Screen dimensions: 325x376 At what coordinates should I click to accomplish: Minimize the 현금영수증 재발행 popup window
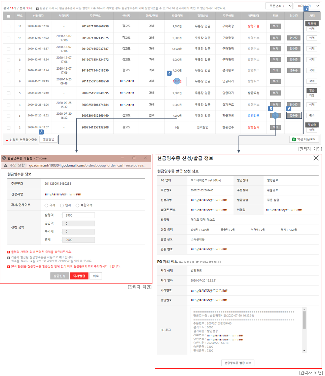click(122, 158)
